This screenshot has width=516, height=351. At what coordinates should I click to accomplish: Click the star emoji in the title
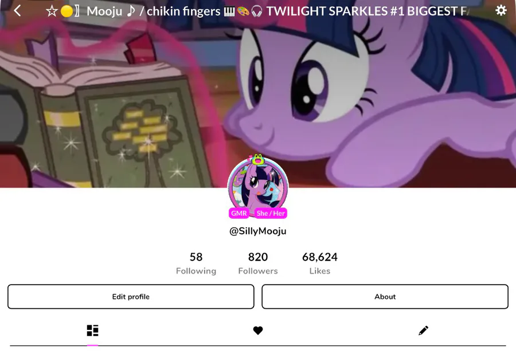(x=52, y=11)
